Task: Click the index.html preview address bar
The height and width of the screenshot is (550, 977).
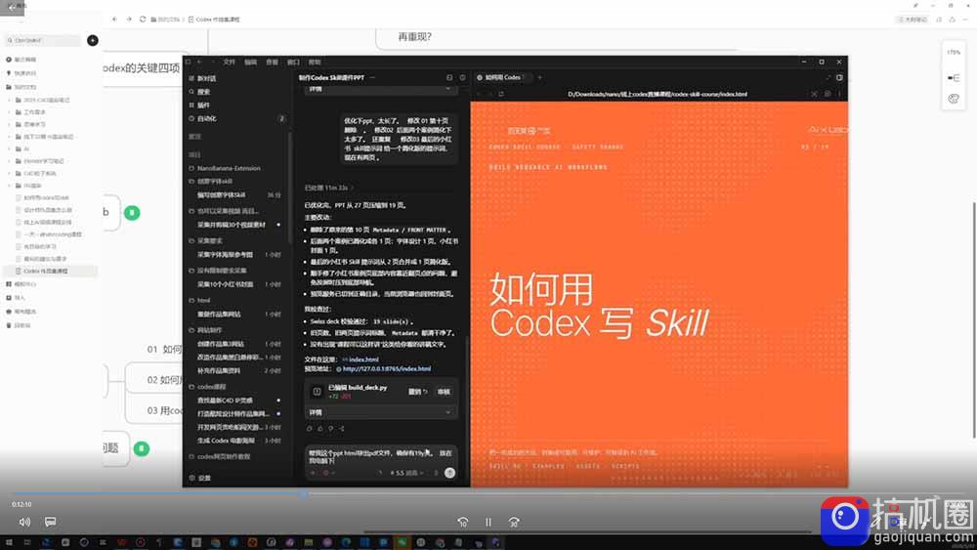Action: pos(658,94)
